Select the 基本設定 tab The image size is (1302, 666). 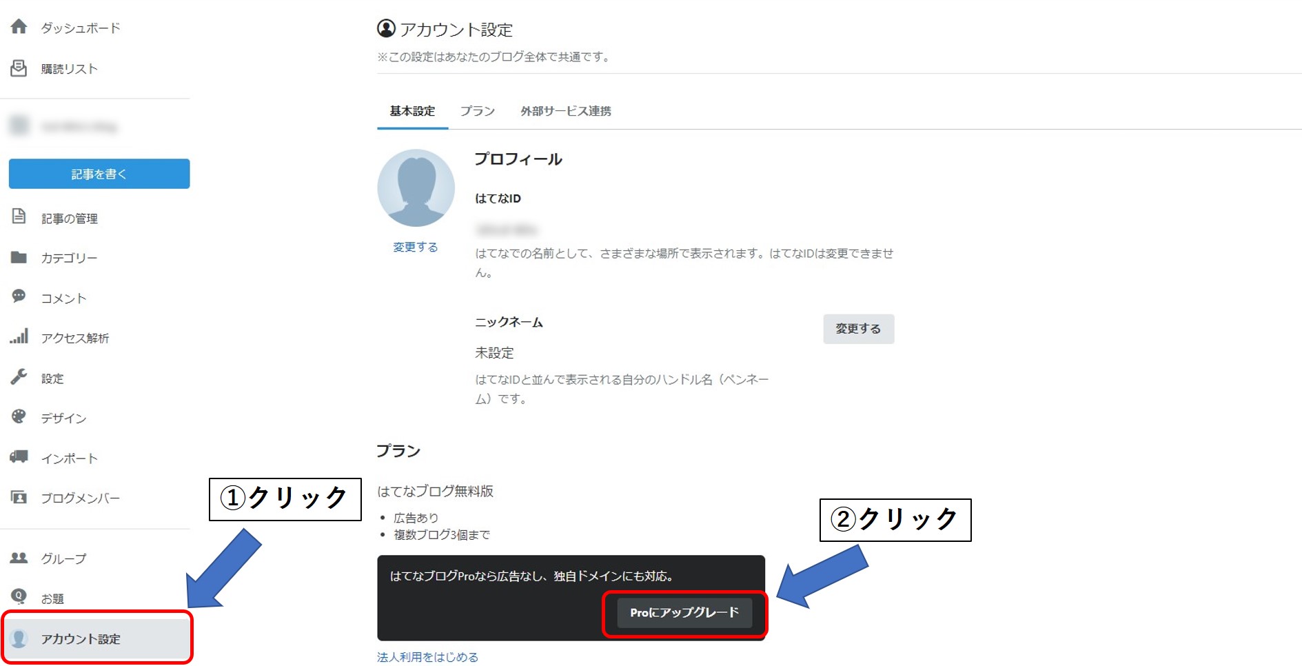point(412,111)
